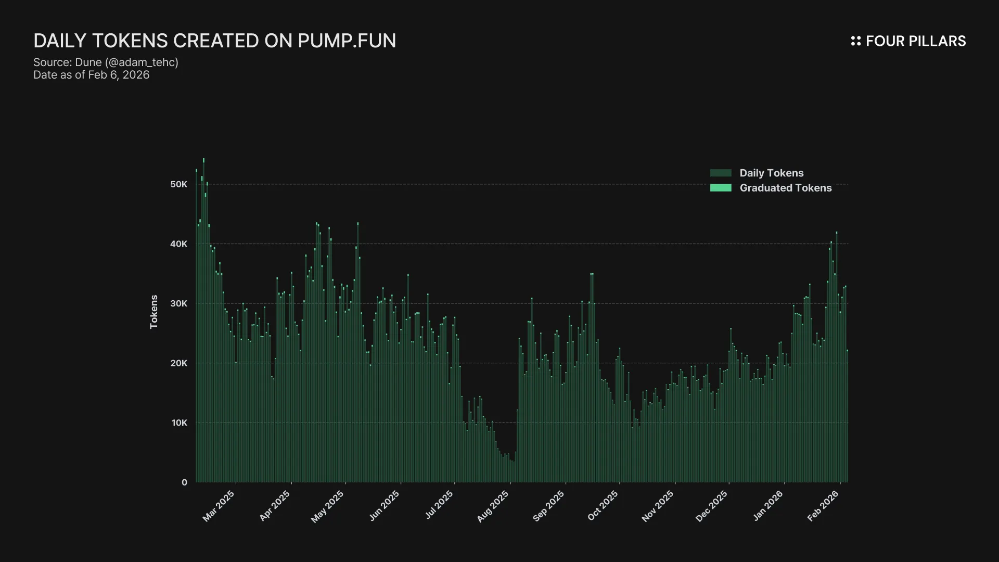This screenshot has height=562, width=999.
Task: Click the May 2025 x-axis label
Action: tap(328, 506)
